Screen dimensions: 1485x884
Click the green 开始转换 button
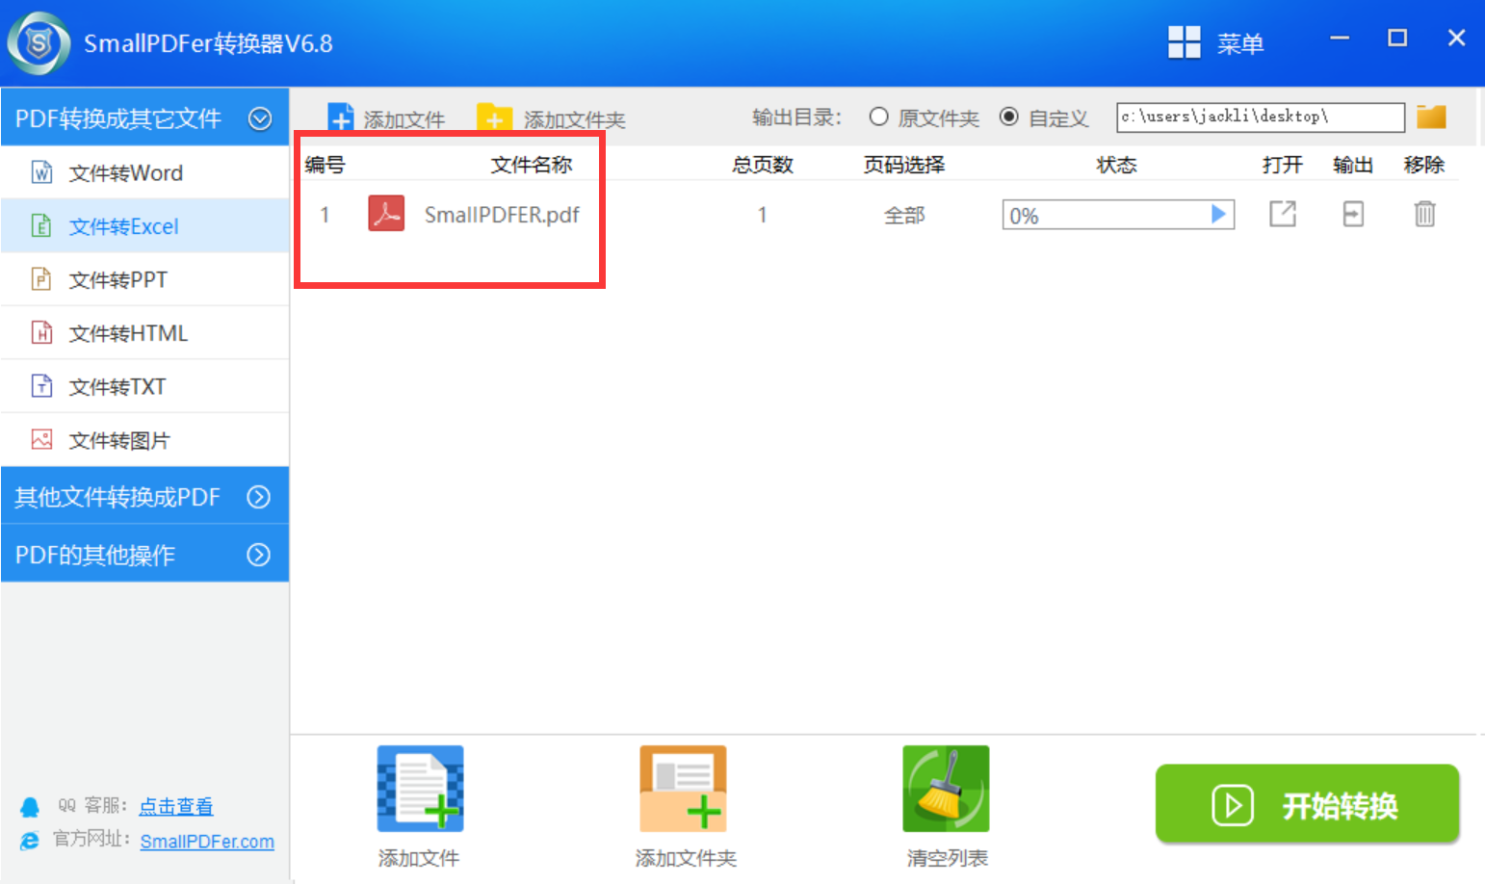pos(1308,804)
